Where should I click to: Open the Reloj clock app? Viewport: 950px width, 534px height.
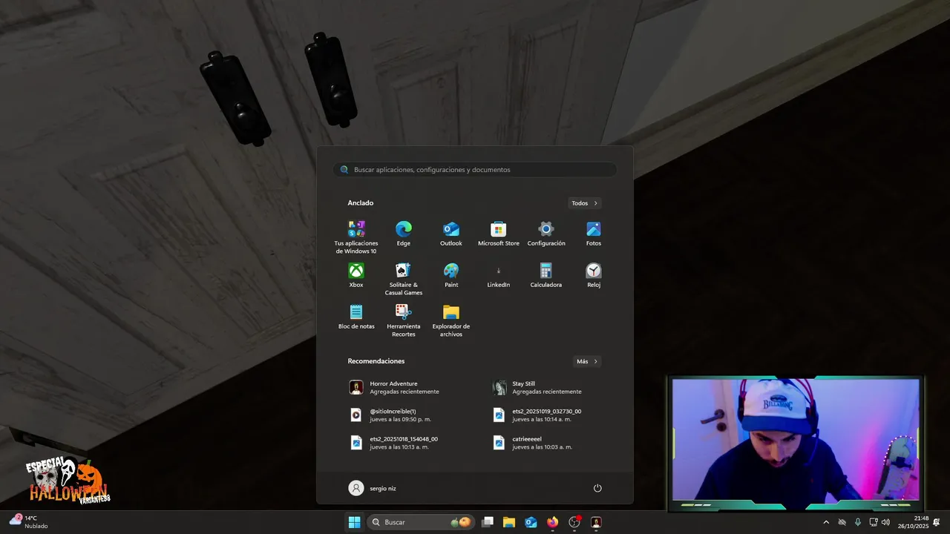tap(594, 276)
